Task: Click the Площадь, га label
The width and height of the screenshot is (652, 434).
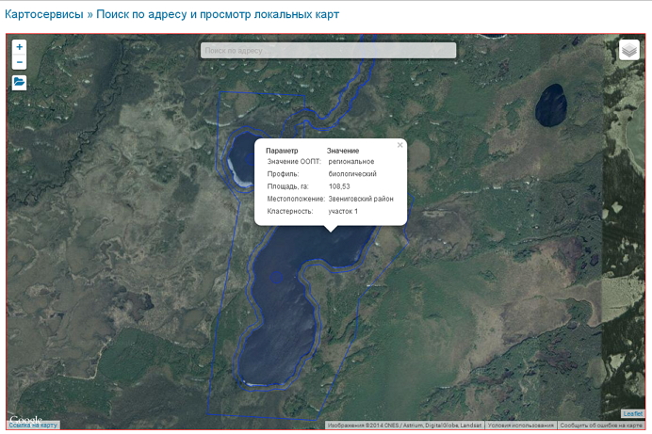Action: (287, 186)
